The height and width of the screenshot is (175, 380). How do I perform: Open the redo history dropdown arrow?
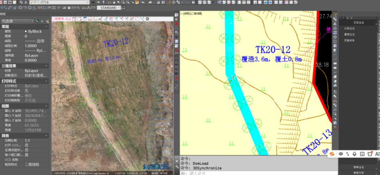pyautogui.click(x=154, y=2)
